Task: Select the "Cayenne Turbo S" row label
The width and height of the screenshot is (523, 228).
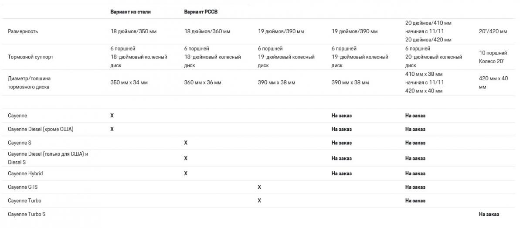Action: [27, 214]
